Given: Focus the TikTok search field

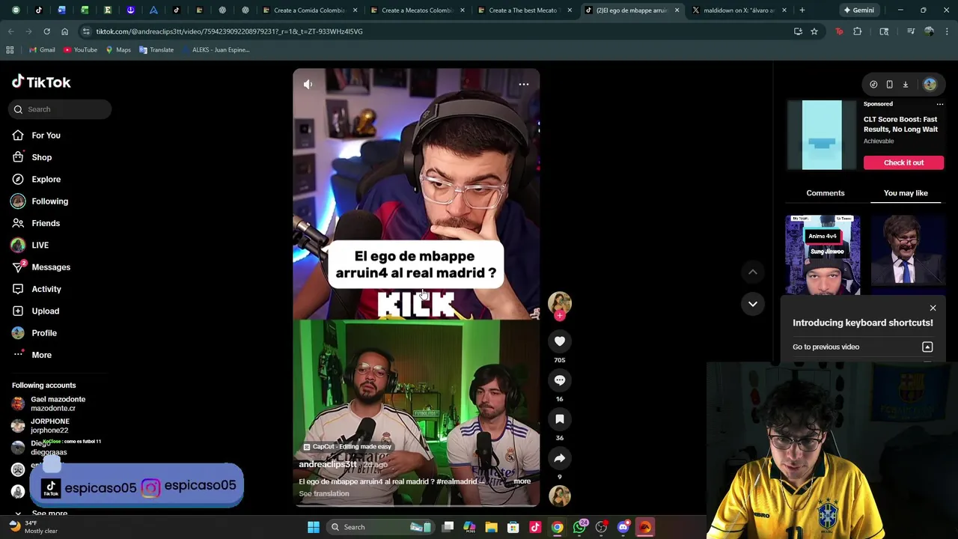Looking at the screenshot, I should pos(61,109).
